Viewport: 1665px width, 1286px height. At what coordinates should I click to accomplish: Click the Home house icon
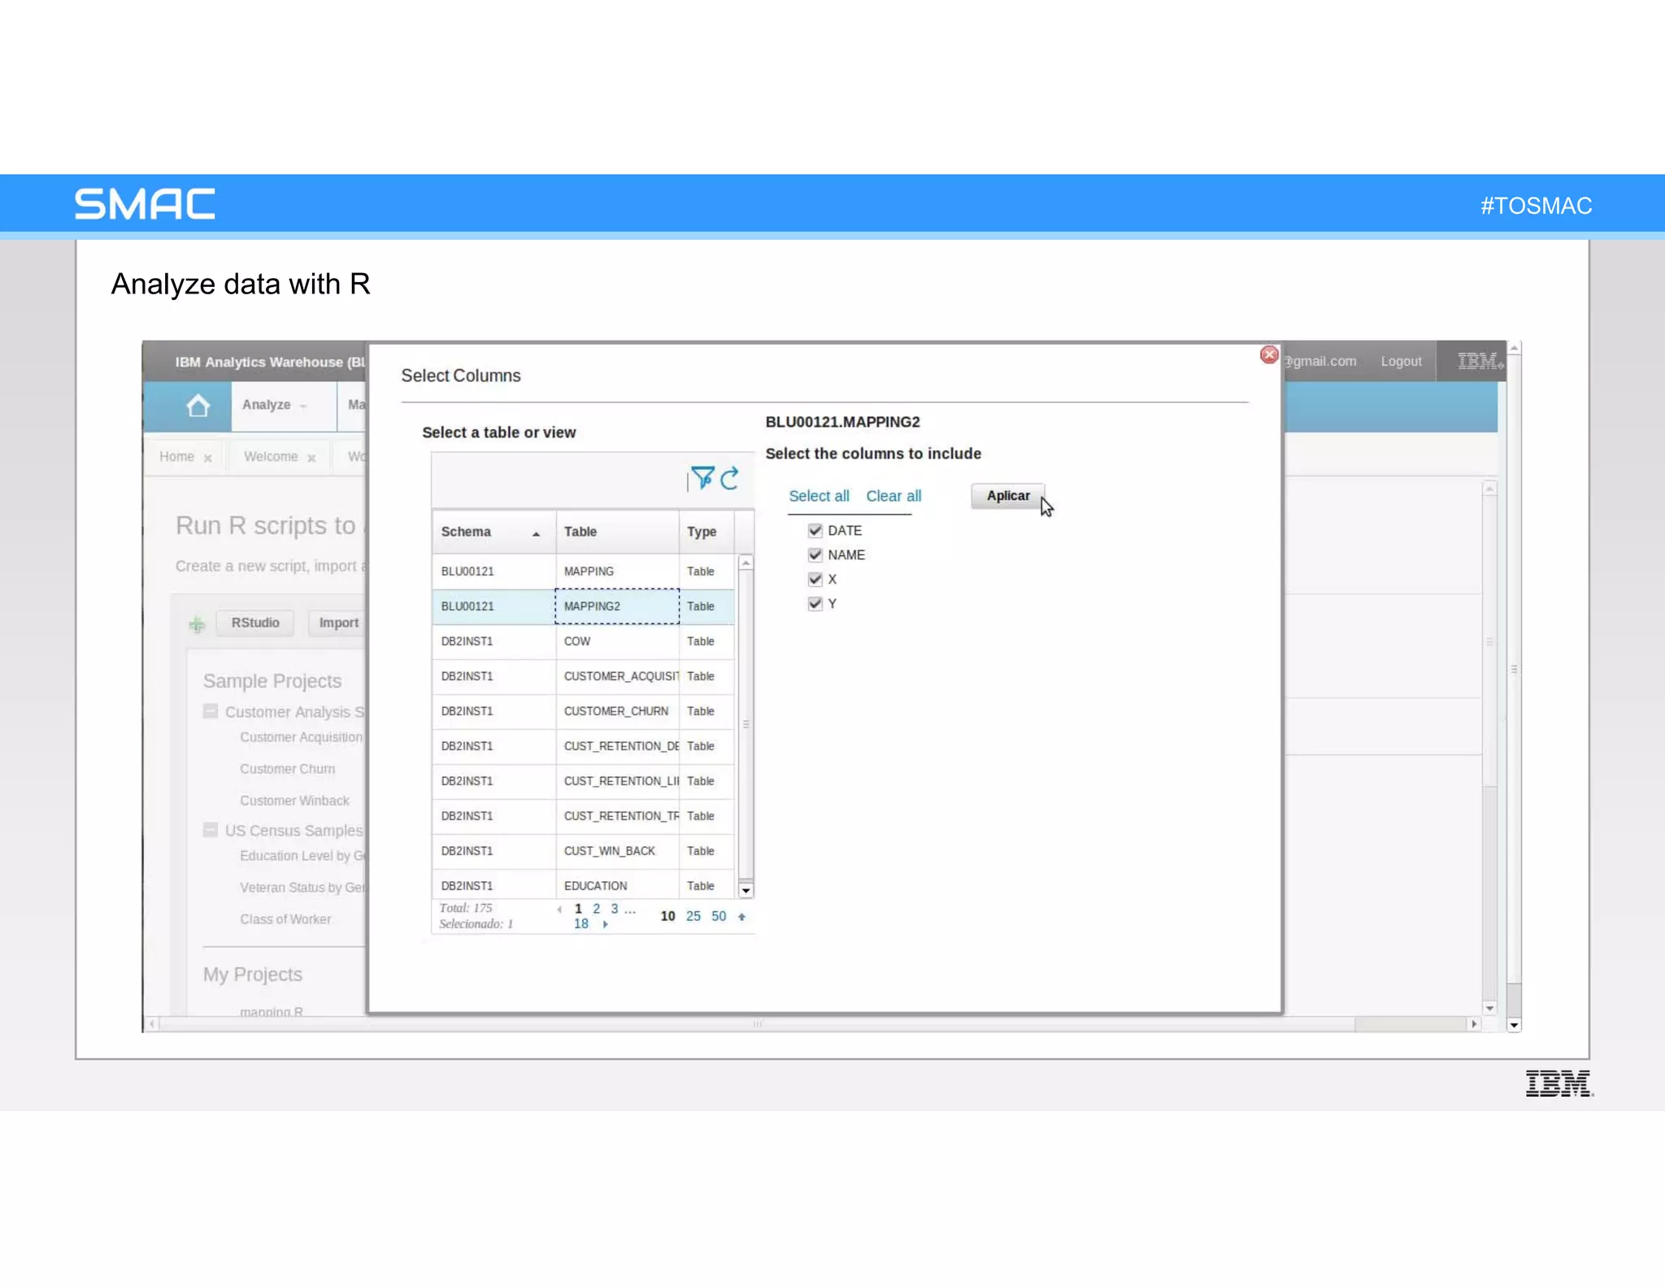(x=198, y=406)
